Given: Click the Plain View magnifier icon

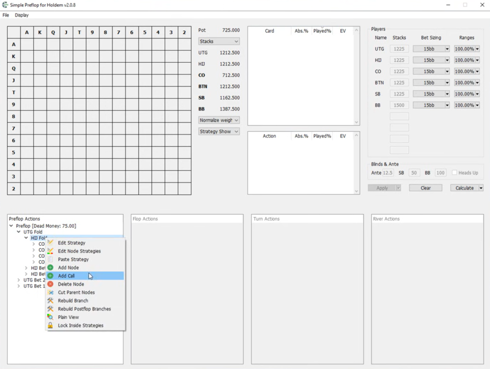Looking at the screenshot, I should tap(50, 317).
